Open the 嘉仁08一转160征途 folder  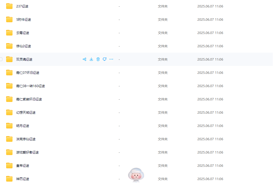tap(30, 86)
